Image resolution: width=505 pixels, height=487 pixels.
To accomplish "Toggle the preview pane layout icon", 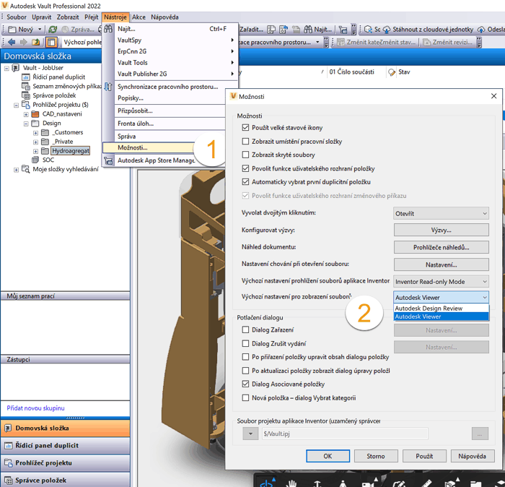I will point(51,42).
